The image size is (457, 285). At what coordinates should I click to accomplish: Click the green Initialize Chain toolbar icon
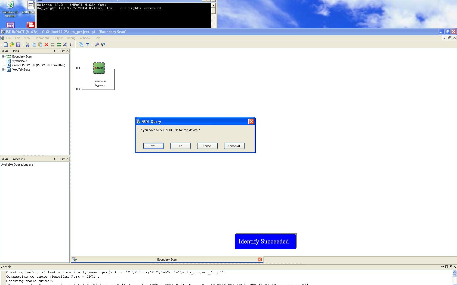59,45
